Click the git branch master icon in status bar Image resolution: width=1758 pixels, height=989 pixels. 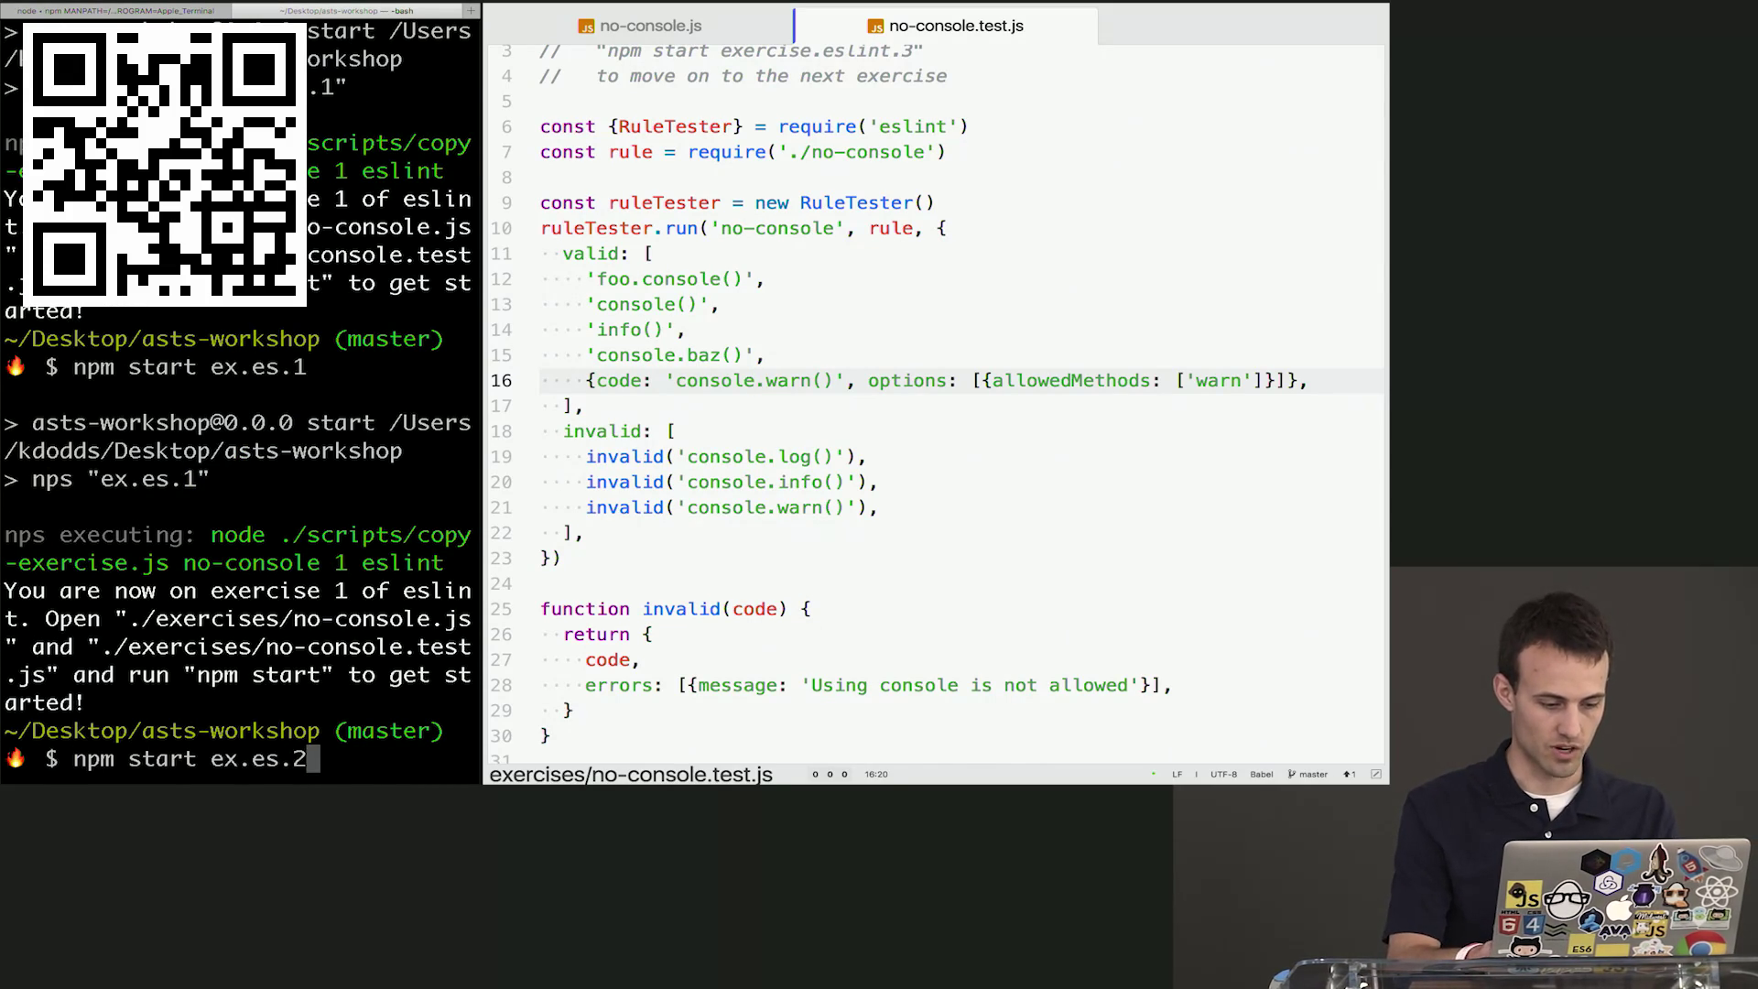click(x=1291, y=774)
